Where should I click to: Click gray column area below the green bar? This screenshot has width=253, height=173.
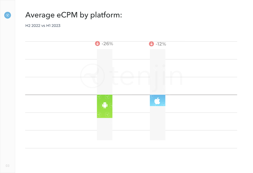click(105, 129)
